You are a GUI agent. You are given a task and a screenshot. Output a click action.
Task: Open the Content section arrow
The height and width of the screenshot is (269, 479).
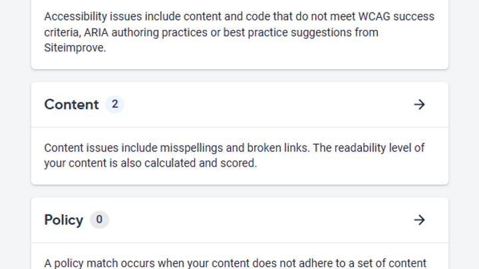click(419, 104)
